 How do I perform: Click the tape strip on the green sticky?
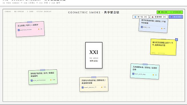click(43, 70)
